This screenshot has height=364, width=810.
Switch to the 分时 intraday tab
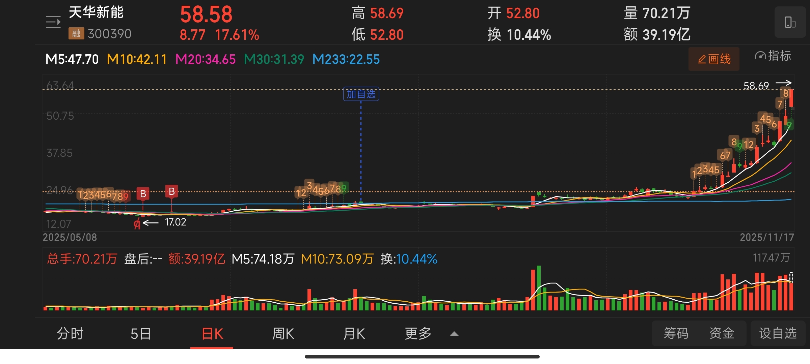pyautogui.click(x=70, y=334)
